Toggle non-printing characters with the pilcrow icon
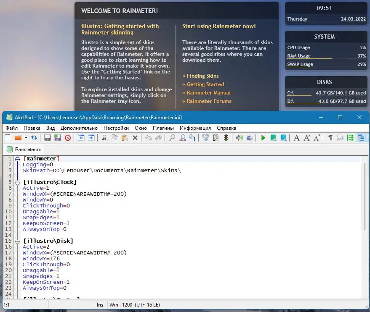This screenshot has width=370, height=312. pyautogui.click(x=330, y=138)
